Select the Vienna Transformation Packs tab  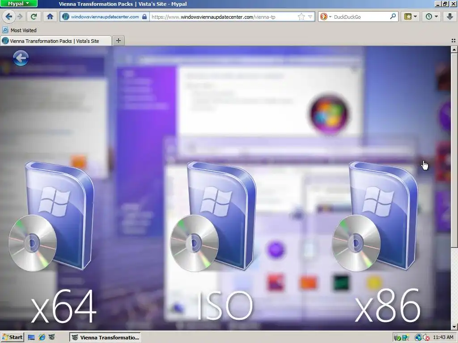[x=55, y=41]
